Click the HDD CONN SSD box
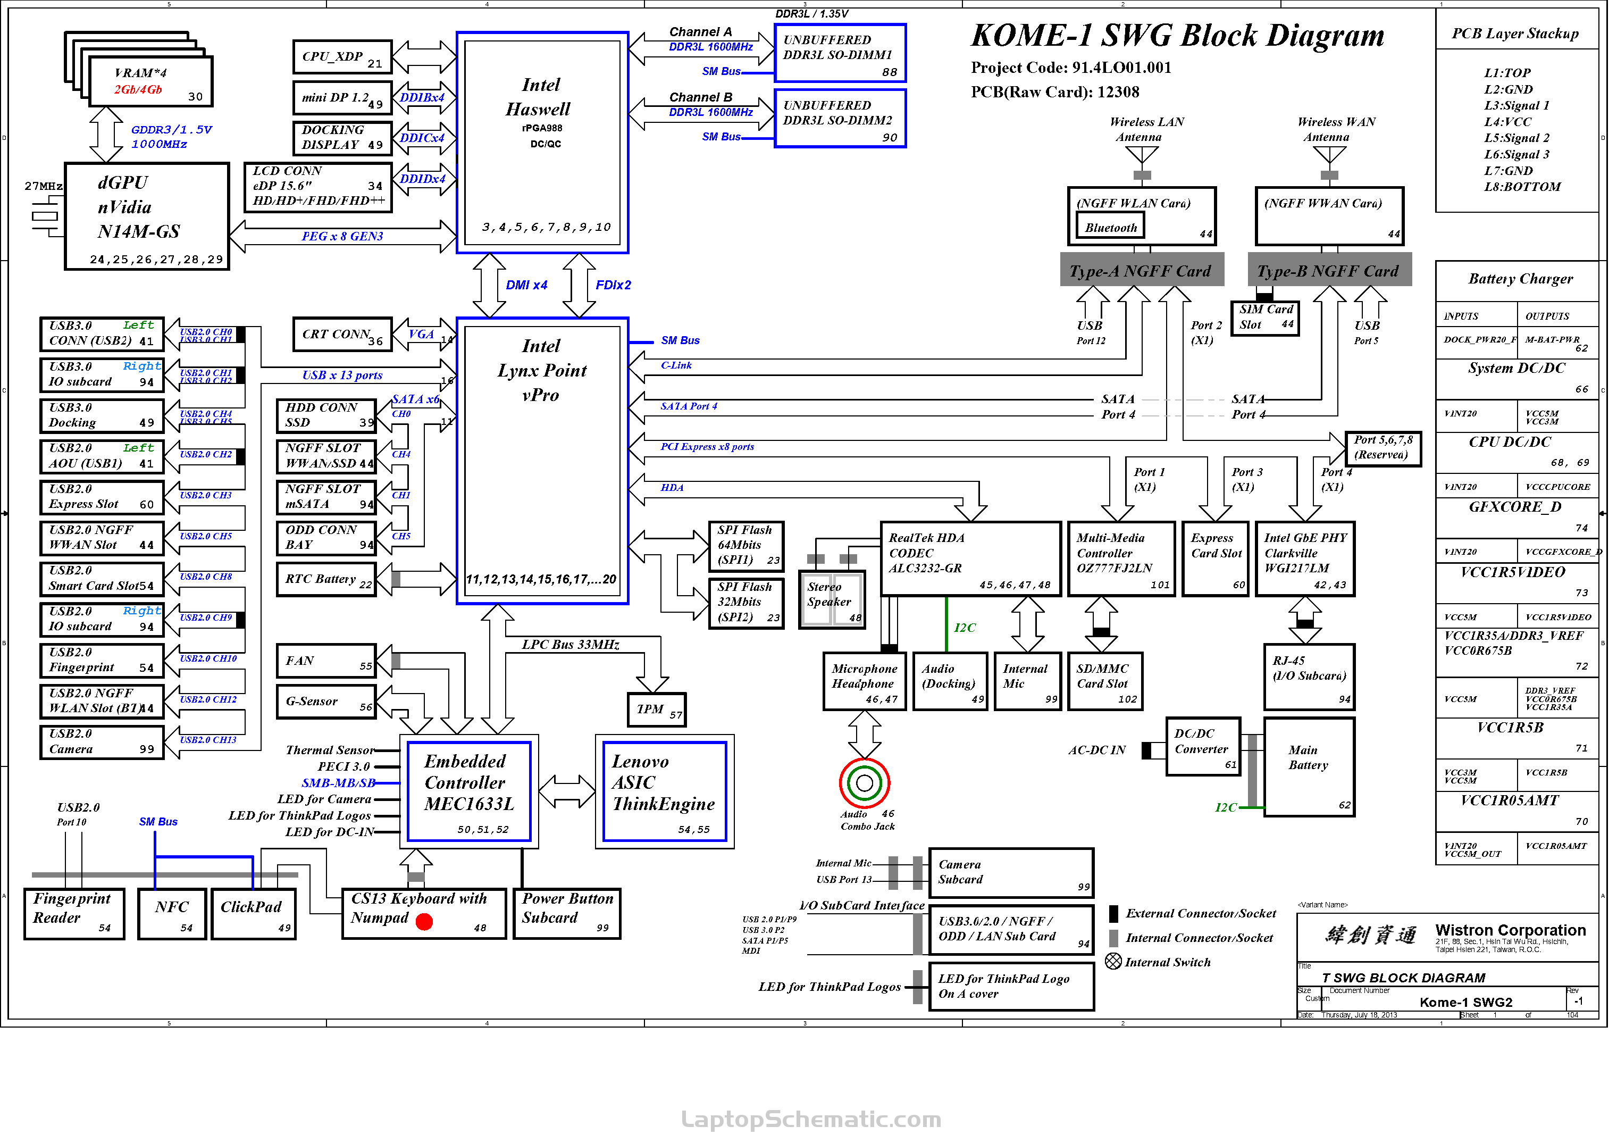 (326, 415)
